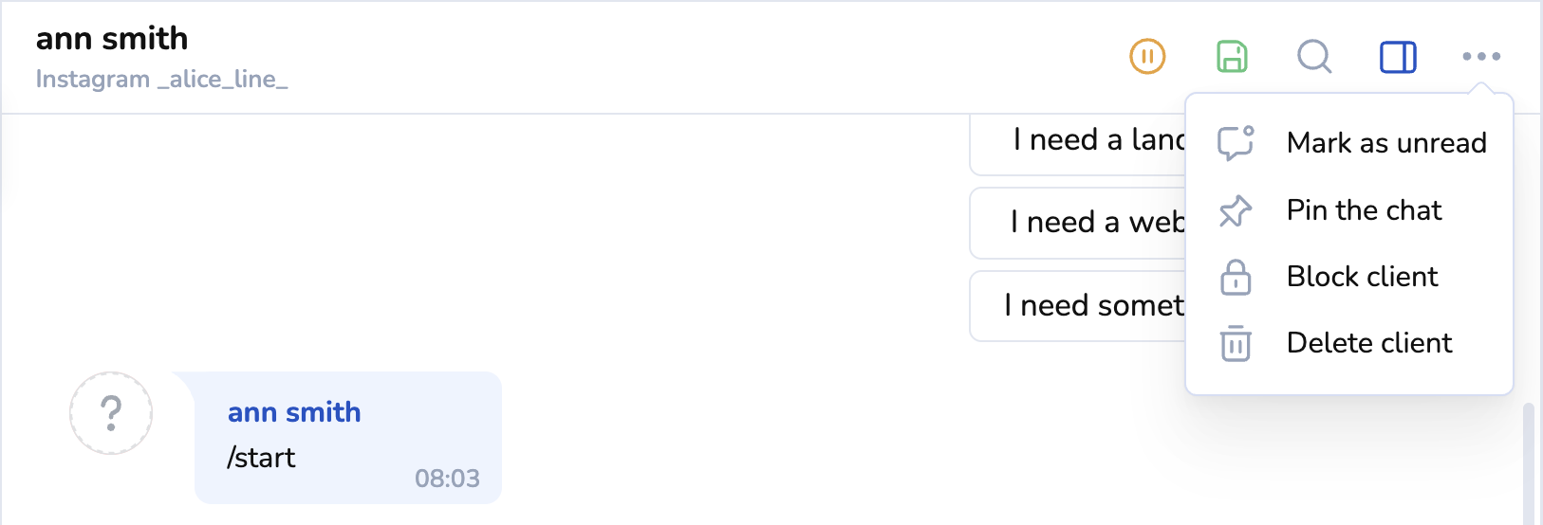Click the ann smith sender name link

tap(294, 412)
